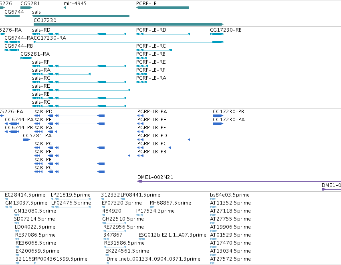Click the PGRP-LB-RA transcript label
The height and width of the screenshot is (265, 341).
tap(151, 78)
